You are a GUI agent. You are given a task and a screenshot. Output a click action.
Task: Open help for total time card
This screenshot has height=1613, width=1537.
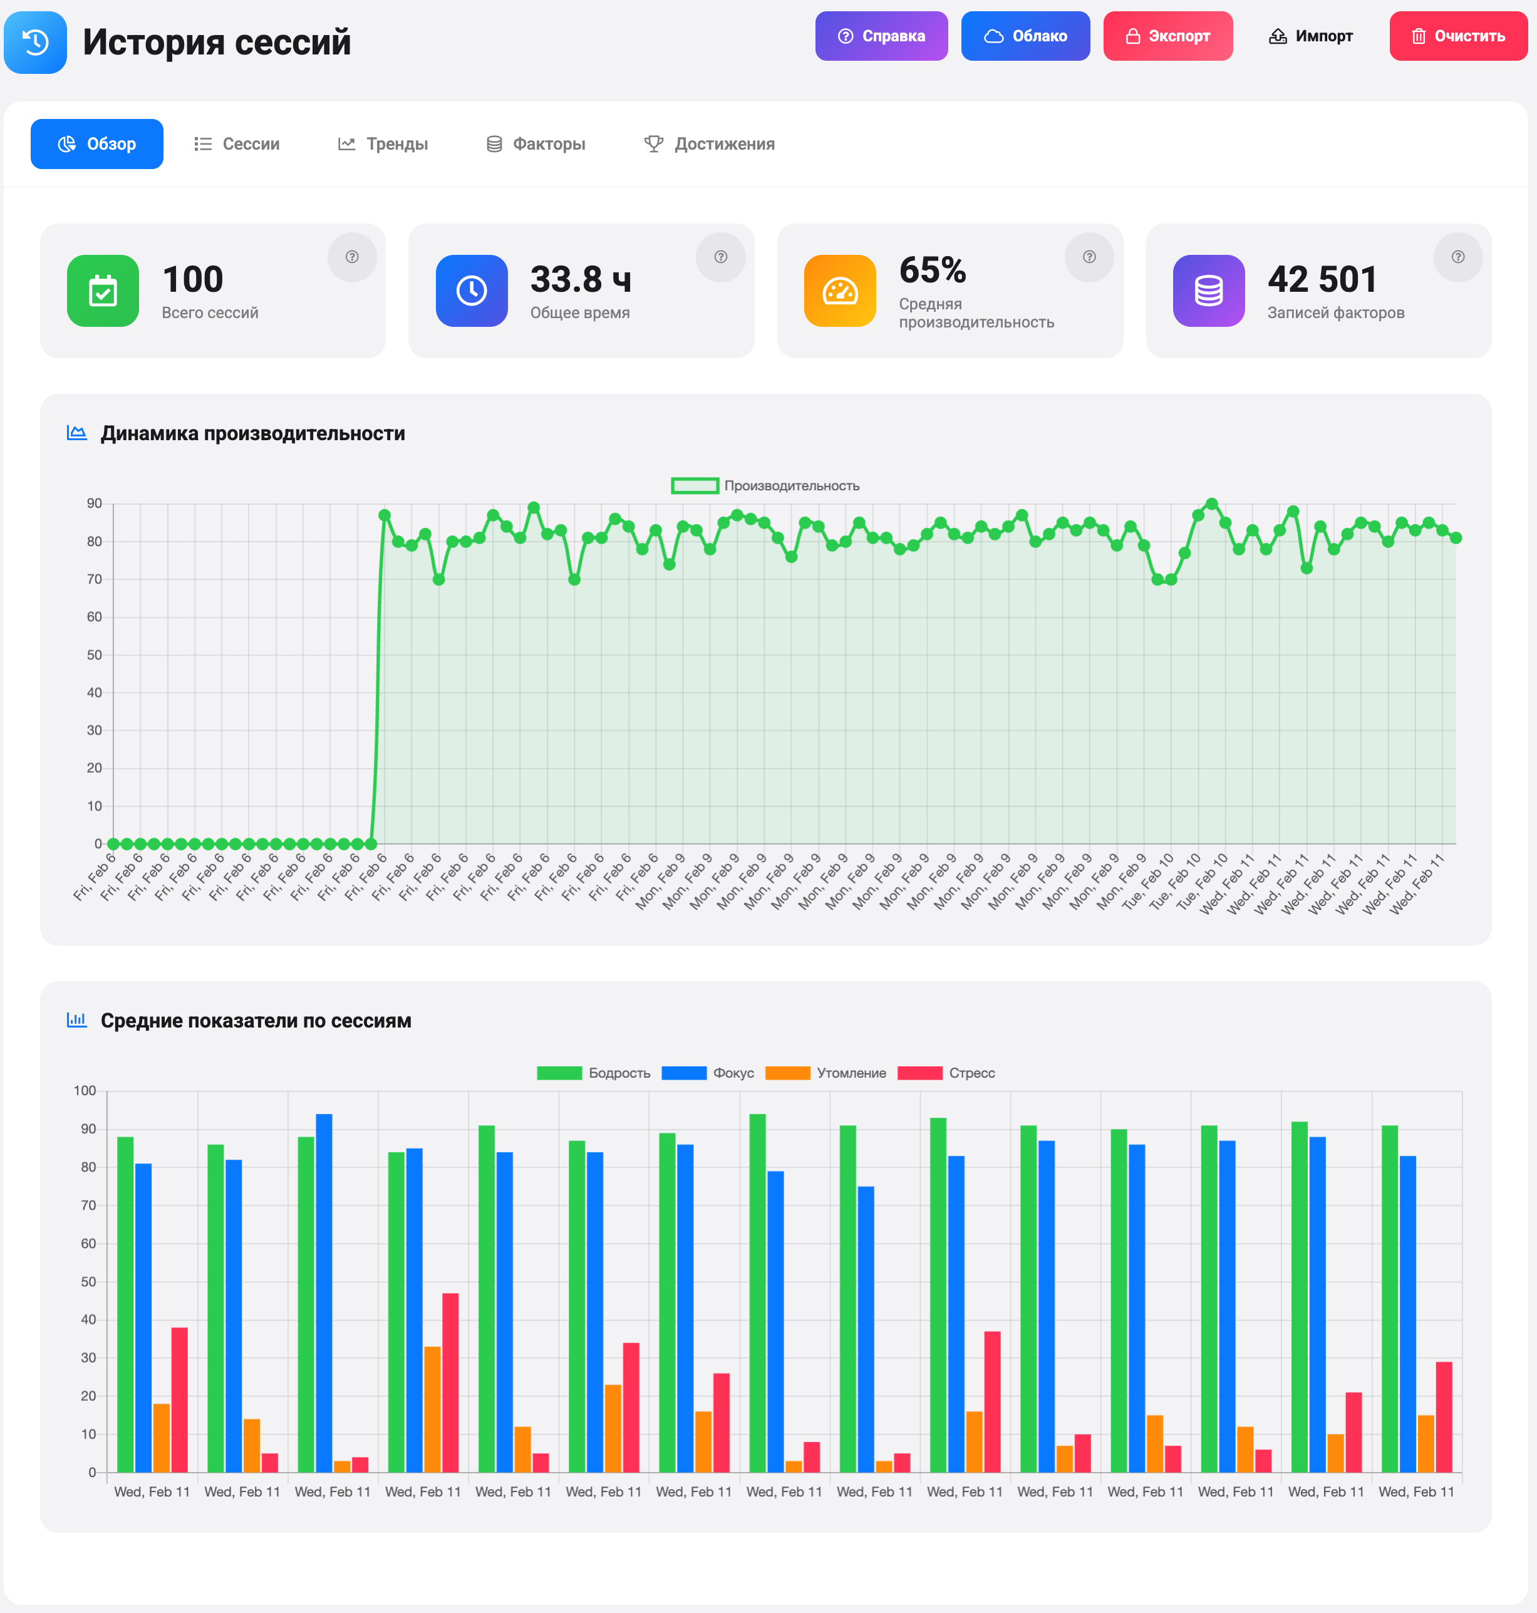pos(720,257)
